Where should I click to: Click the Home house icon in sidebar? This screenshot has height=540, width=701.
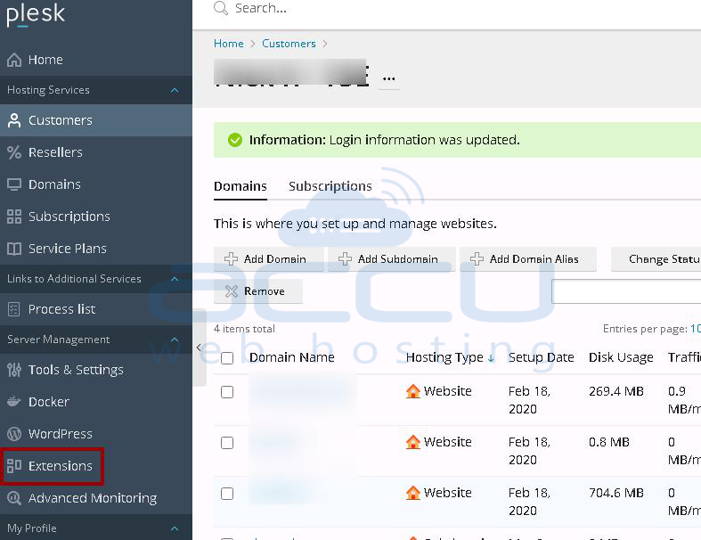pos(14,60)
